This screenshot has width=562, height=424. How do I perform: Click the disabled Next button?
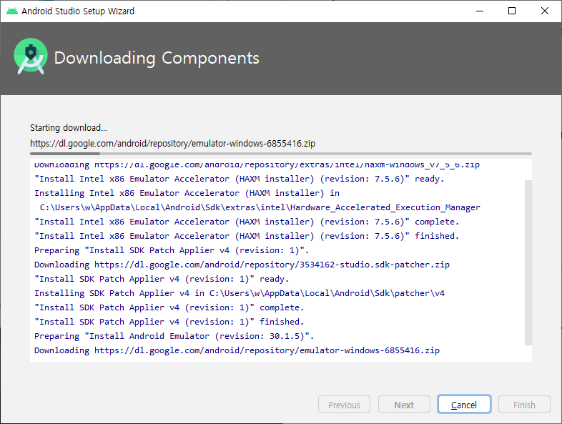(x=404, y=405)
